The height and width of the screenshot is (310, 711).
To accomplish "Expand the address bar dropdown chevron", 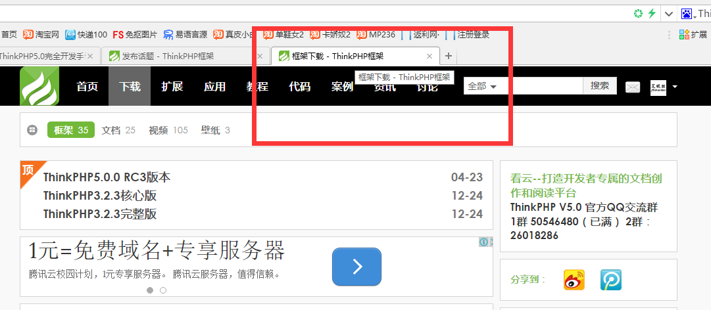I will (x=668, y=14).
